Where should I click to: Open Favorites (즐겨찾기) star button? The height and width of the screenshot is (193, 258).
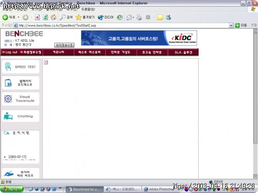(85, 17)
